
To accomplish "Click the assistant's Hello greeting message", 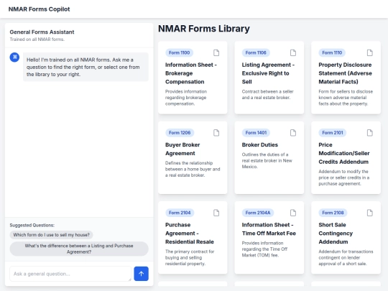I will coord(86,67).
